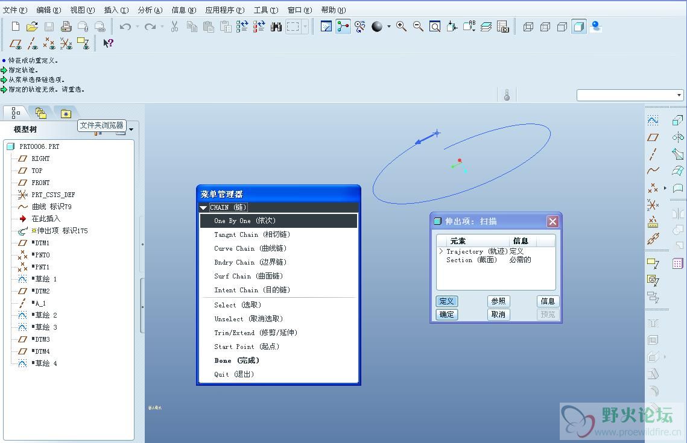
Task: Create a datum plane from right toolbar
Action: 653,137
